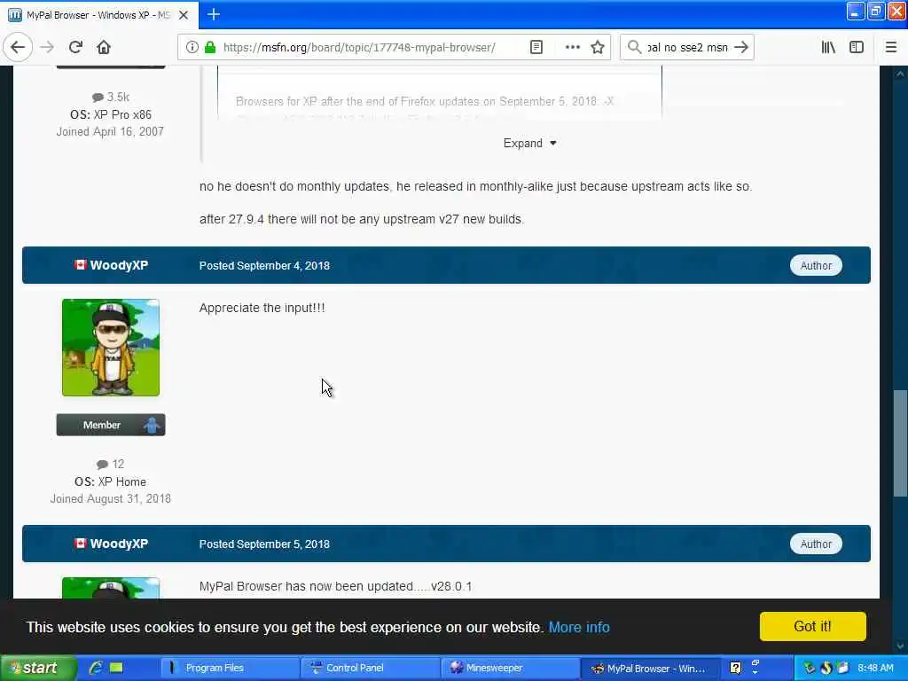Bookmark this page with the star icon
This screenshot has height=681, width=908.
598,48
